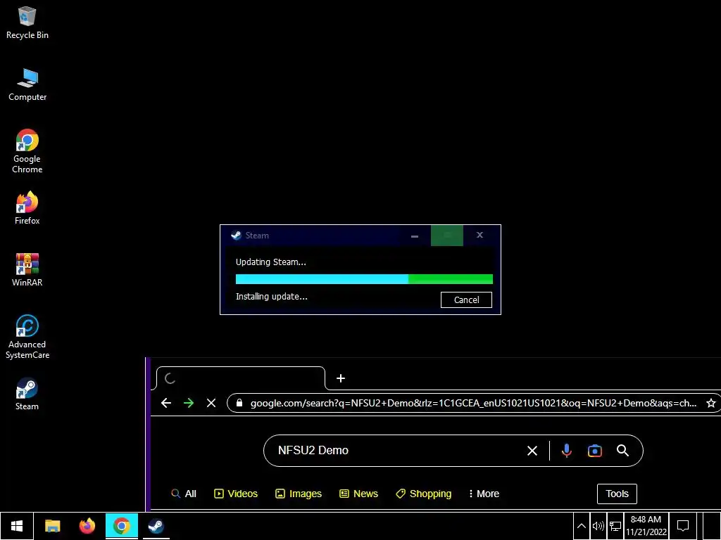Open the taskbar clock and calendar
The width and height of the screenshot is (721, 540).
tap(646, 526)
